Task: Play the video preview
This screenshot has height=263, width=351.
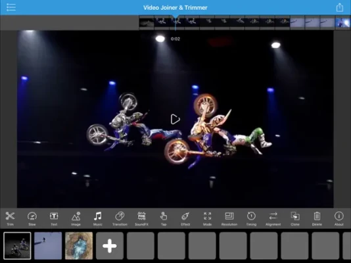Action: (x=175, y=119)
